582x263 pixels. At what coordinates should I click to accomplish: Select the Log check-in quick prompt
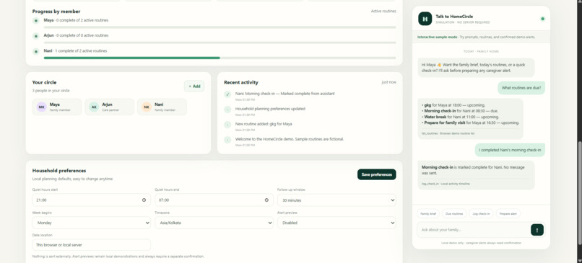(x=481, y=214)
